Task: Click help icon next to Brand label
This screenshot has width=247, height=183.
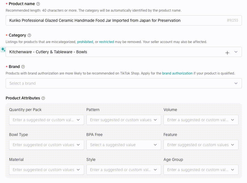Action: [23, 67]
